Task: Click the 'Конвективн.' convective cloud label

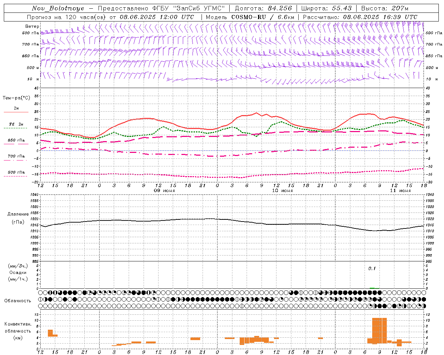Action: [18, 324]
